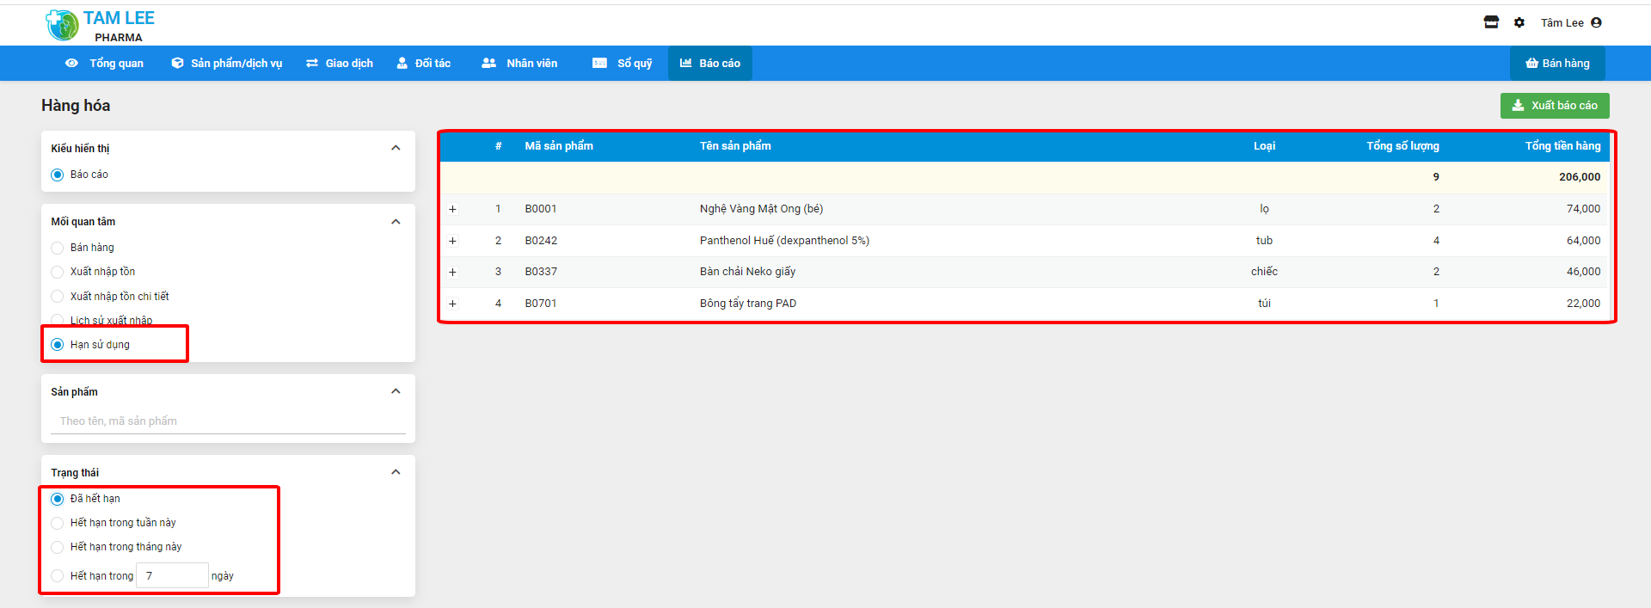Expand row B0001 details
1651x608 pixels.
pyautogui.click(x=452, y=209)
